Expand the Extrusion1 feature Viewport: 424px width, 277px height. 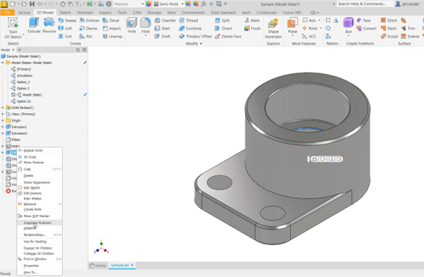3,127
